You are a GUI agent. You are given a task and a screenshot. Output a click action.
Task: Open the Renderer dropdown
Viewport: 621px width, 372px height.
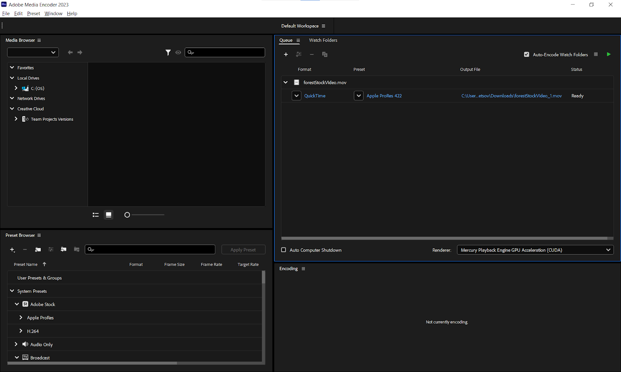(x=535, y=250)
